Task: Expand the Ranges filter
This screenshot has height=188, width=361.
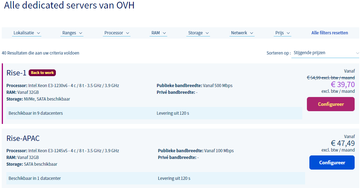Action: coord(72,33)
